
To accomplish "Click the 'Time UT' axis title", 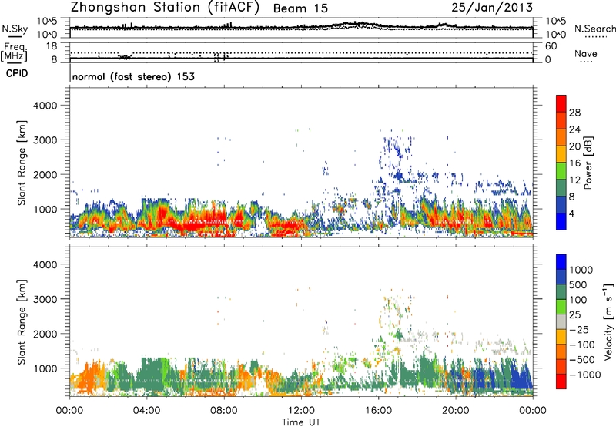I will [301, 422].
